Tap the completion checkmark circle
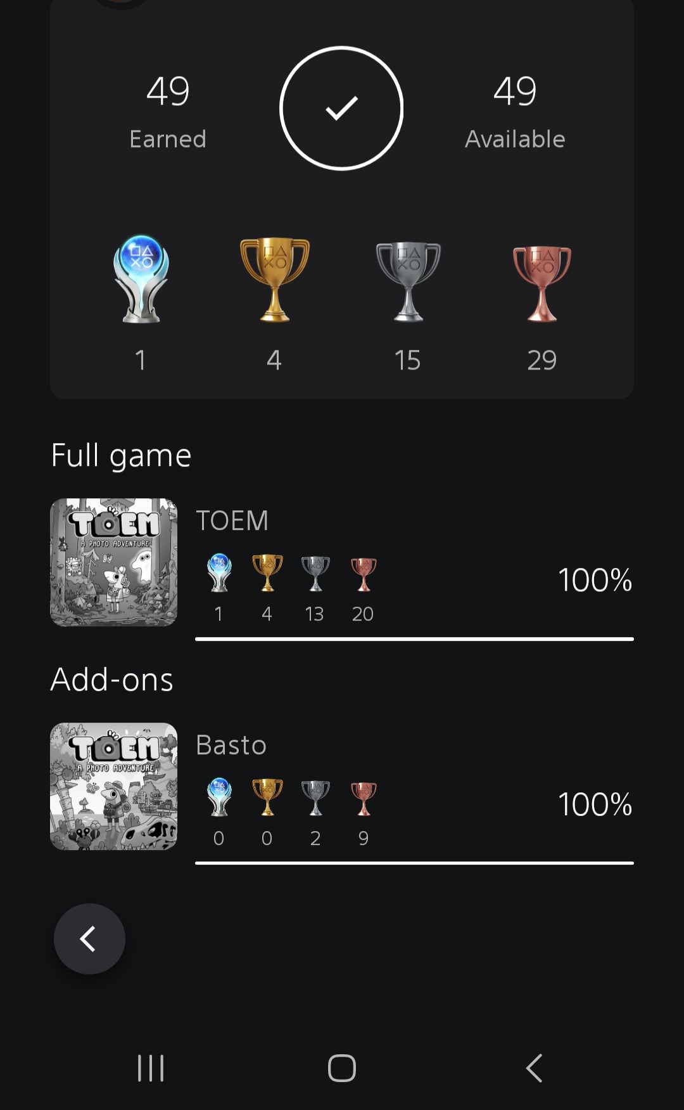This screenshot has width=684, height=1110. [341, 108]
